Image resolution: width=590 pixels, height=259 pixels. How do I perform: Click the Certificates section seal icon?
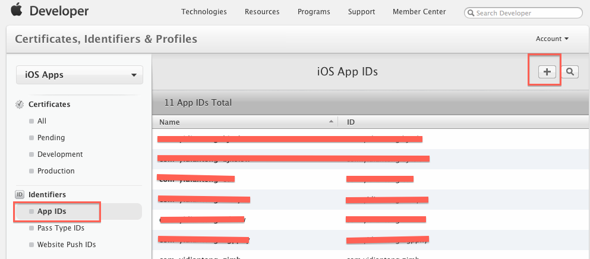pyautogui.click(x=20, y=105)
